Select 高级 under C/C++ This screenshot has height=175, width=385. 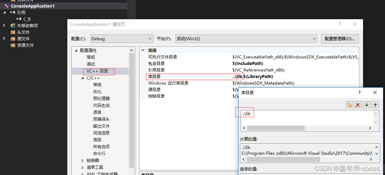coord(97,140)
